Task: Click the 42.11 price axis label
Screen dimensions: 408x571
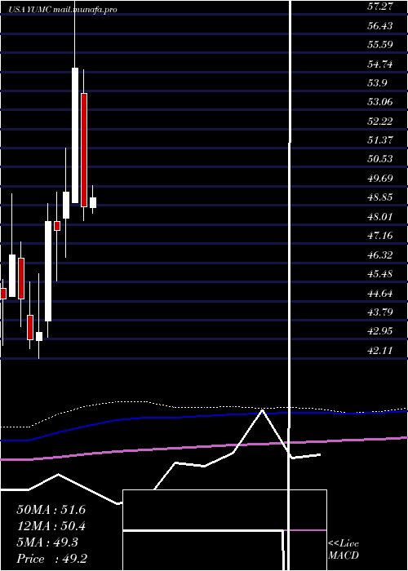Action: 380,350
